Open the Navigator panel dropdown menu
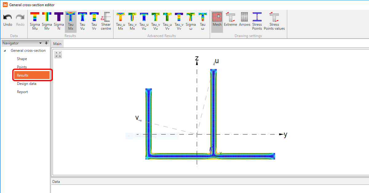369x193 pixels. tap(40, 43)
